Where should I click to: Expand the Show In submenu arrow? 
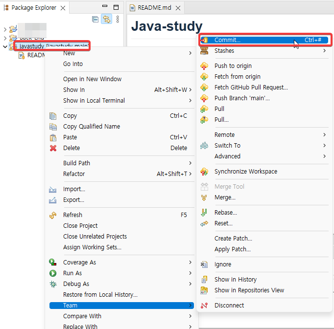(x=190, y=90)
